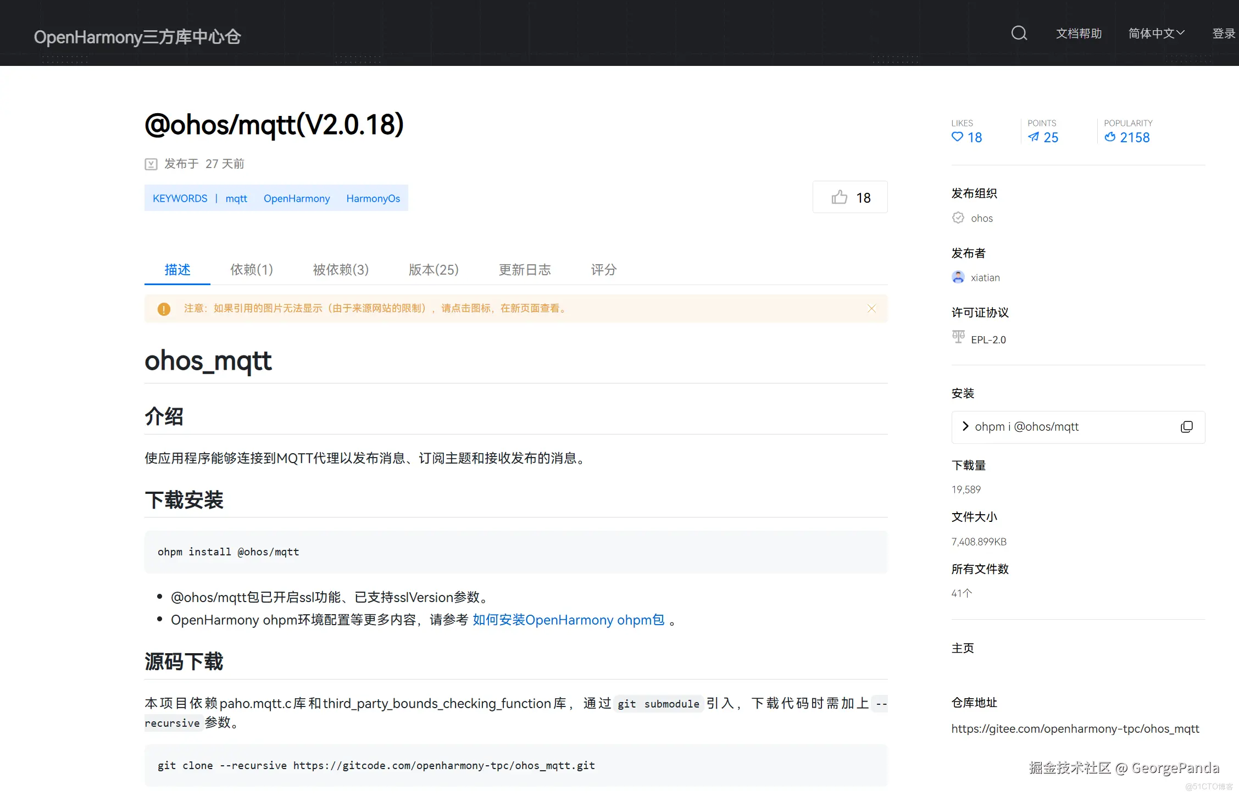Switch to the 依赖(1) tab
Viewport: 1239px width, 796px height.
pyautogui.click(x=251, y=270)
